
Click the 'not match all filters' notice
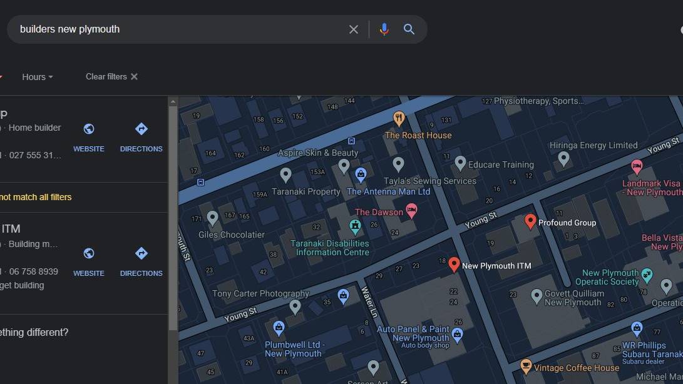coord(36,197)
